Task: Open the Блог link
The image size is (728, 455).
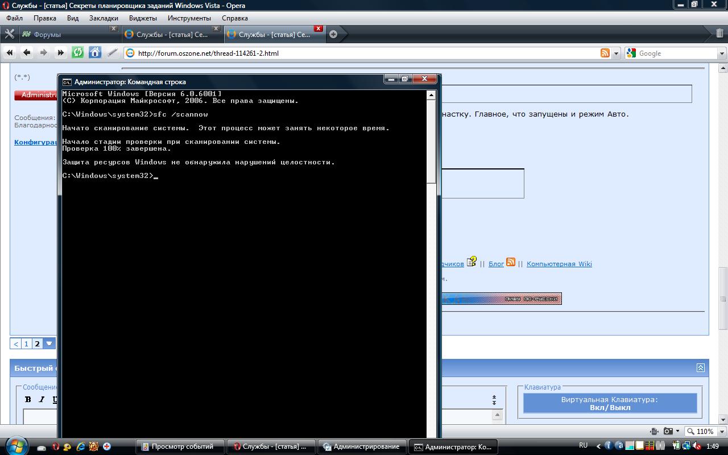Action: click(497, 264)
